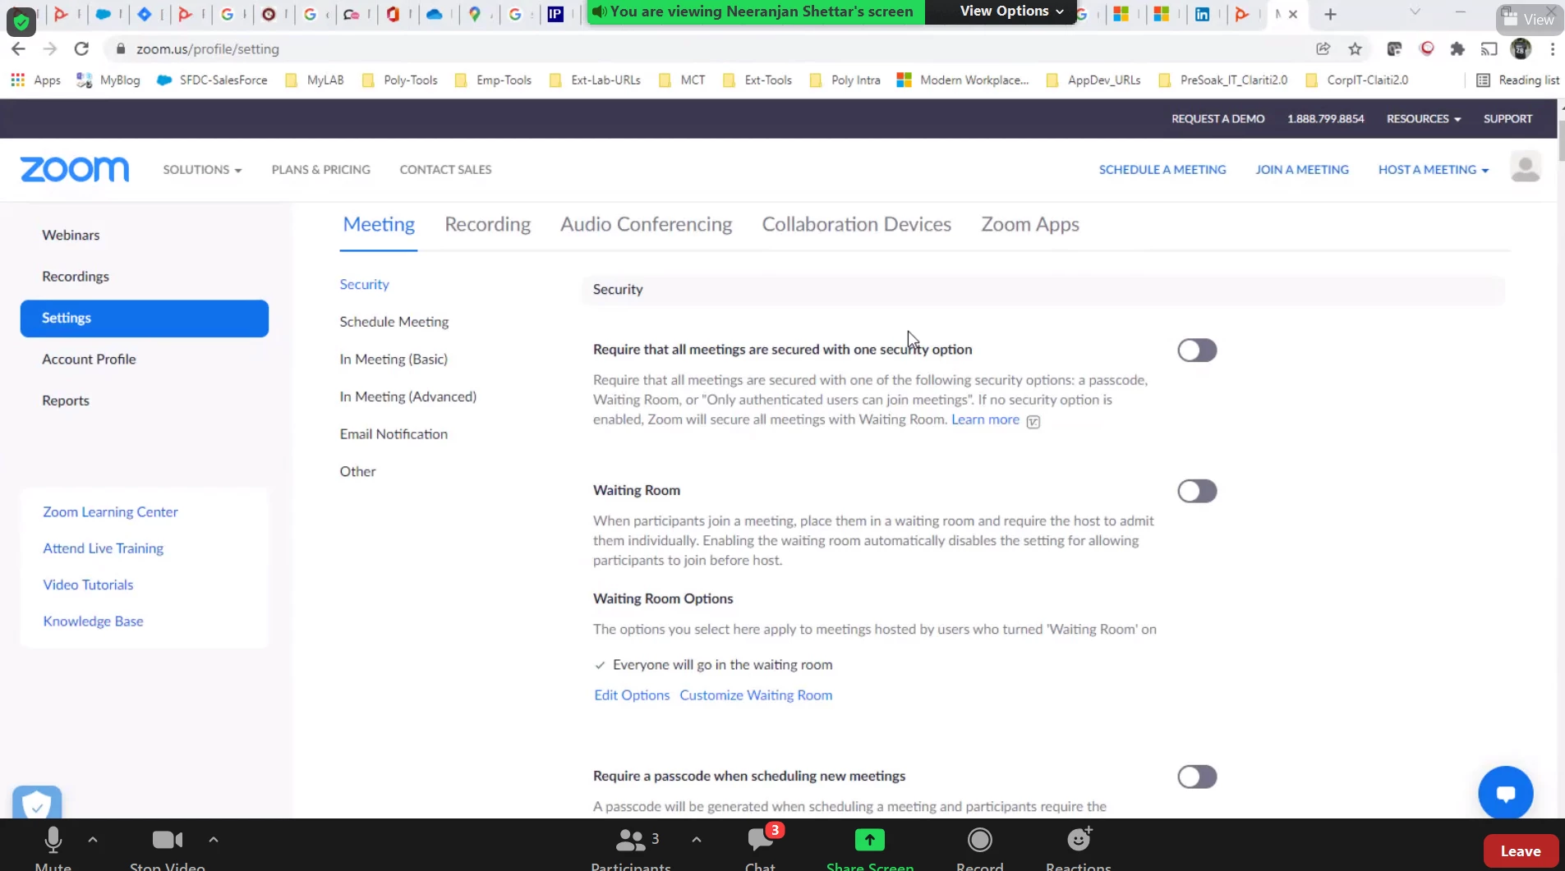Screen dimensions: 1565x871
Task: Go back using browser back arrow
Action: (18, 49)
